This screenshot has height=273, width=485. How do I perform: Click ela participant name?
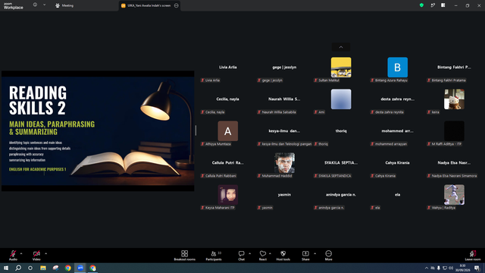(397, 195)
